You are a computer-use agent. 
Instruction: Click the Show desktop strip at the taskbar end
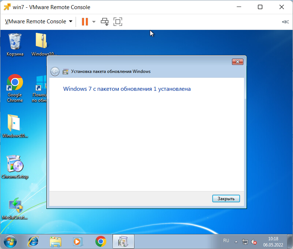click(x=290, y=242)
